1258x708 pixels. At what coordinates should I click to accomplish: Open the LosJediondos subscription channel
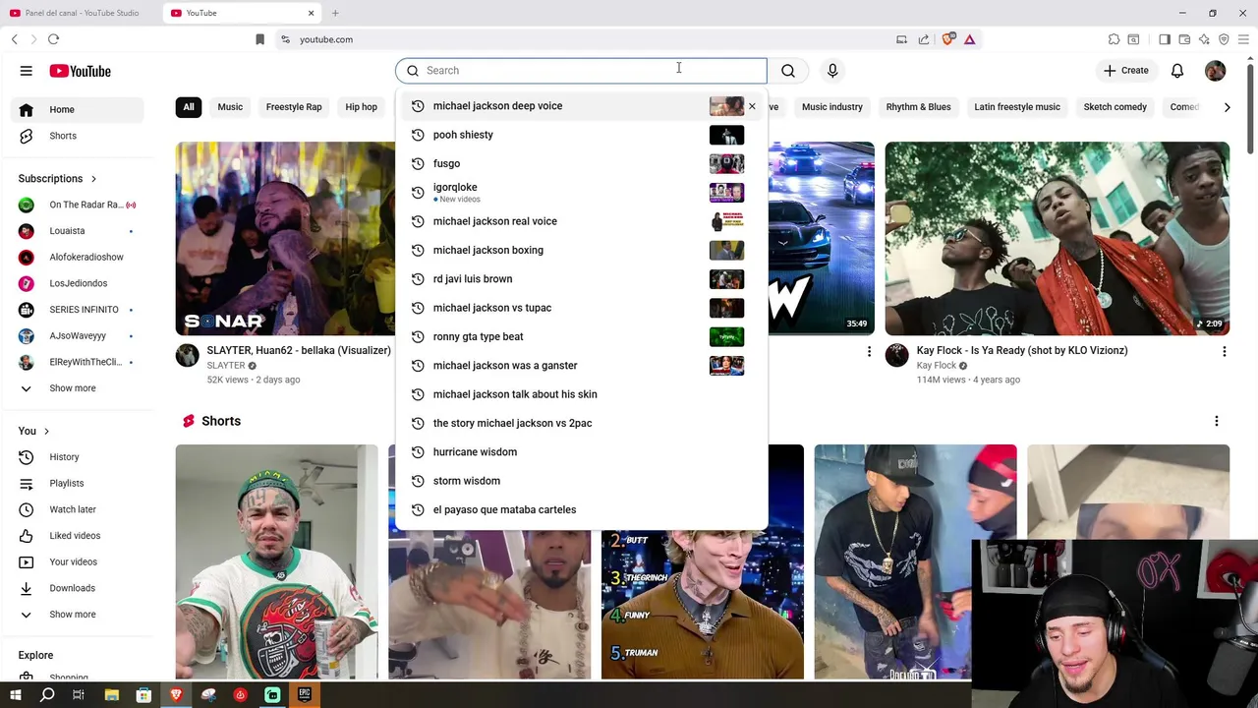(79, 283)
